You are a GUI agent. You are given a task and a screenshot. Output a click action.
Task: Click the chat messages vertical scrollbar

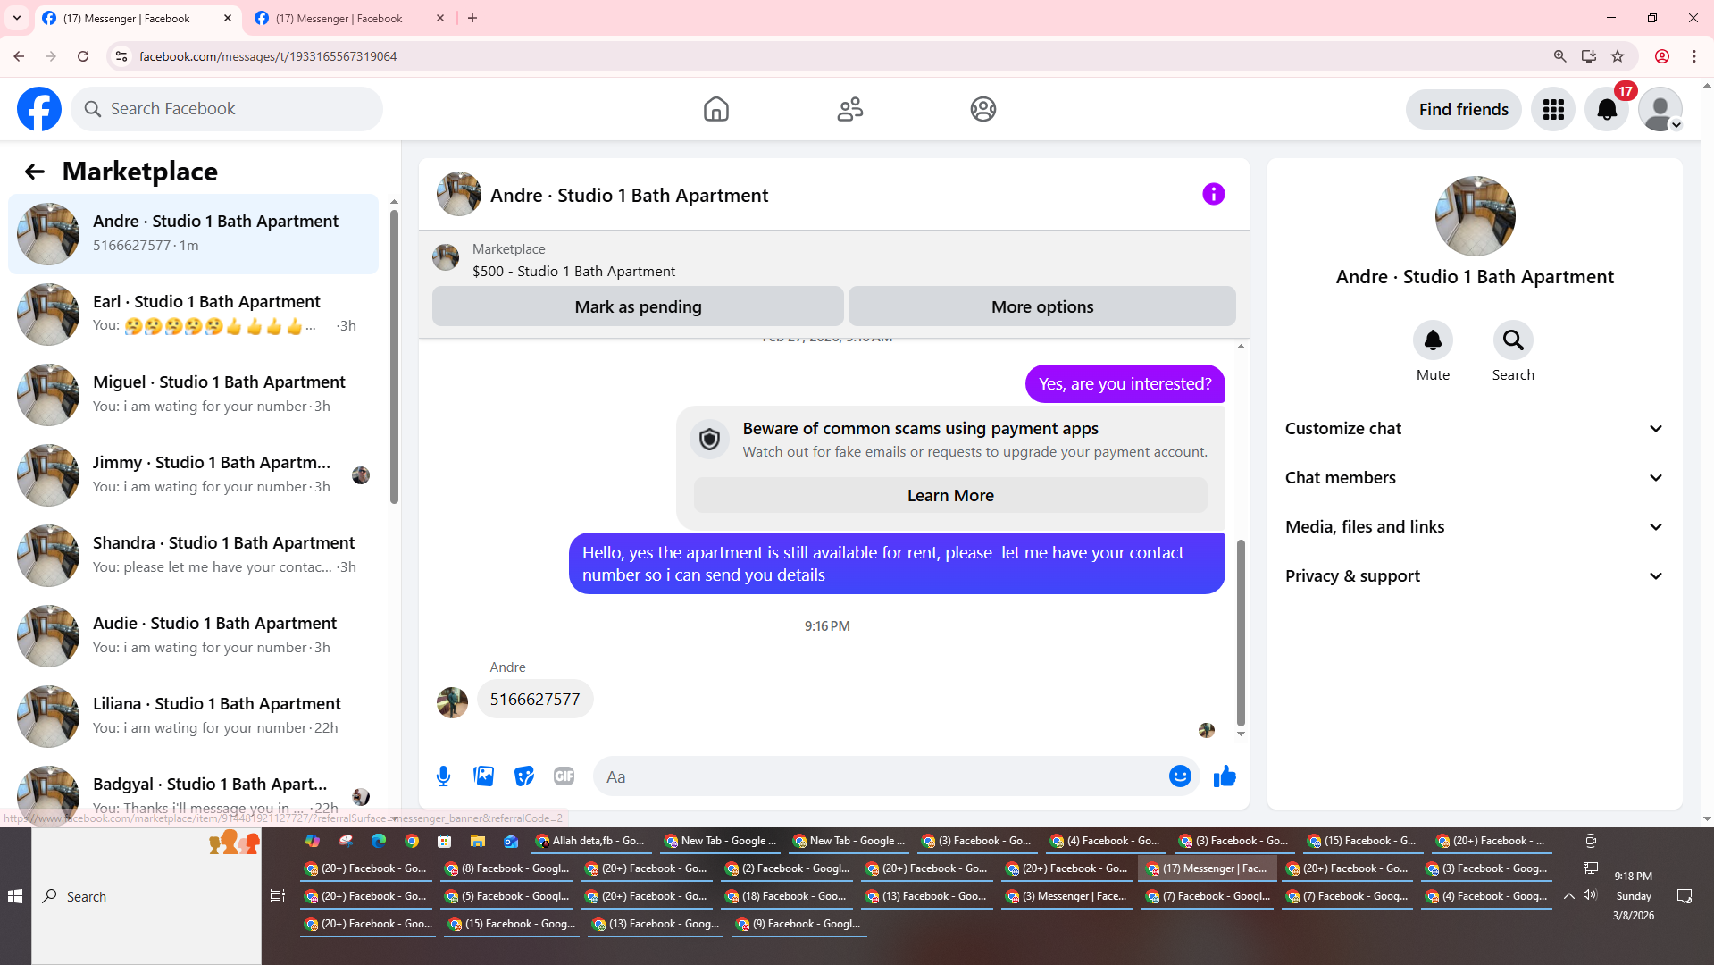pyautogui.click(x=1241, y=634)
